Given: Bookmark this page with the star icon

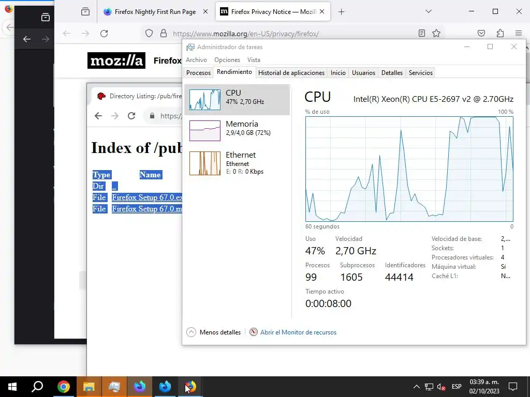Looking at the screenshot, I should click(436, 33).
